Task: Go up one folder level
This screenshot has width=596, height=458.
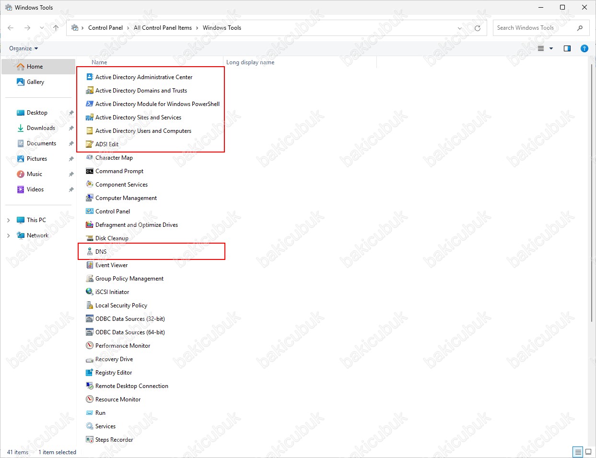Action: [56, 28]
